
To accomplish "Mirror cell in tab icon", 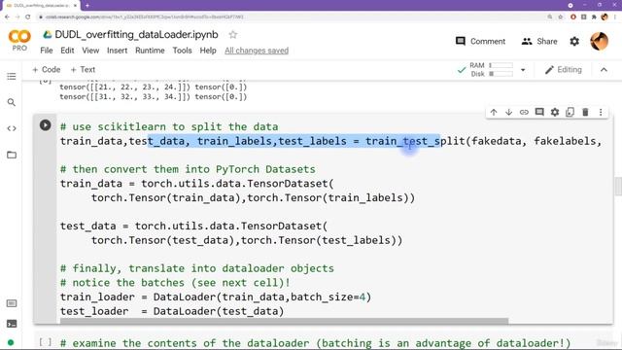I will [570, 113].
